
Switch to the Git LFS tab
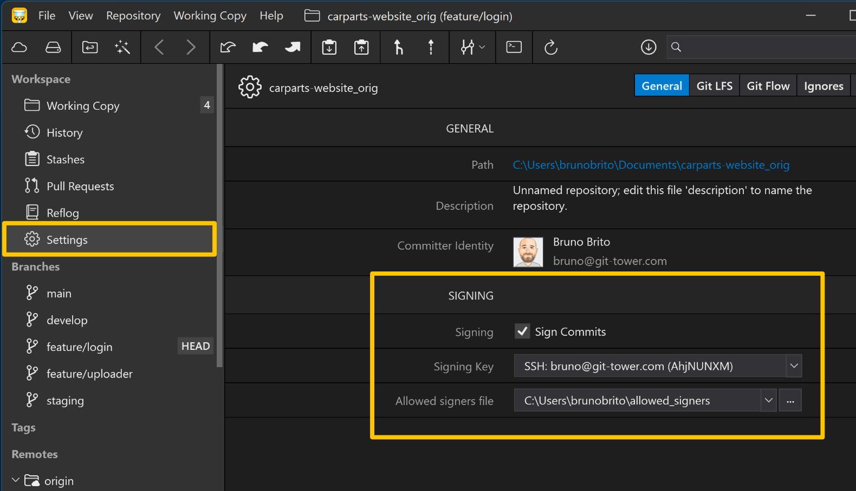point(714,86)
